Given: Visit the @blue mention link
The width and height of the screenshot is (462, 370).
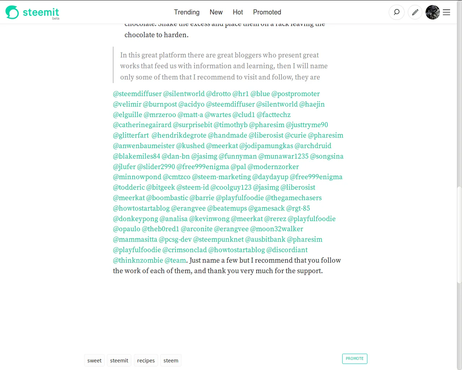Looking at the screenshot, I should pos(260,94).
